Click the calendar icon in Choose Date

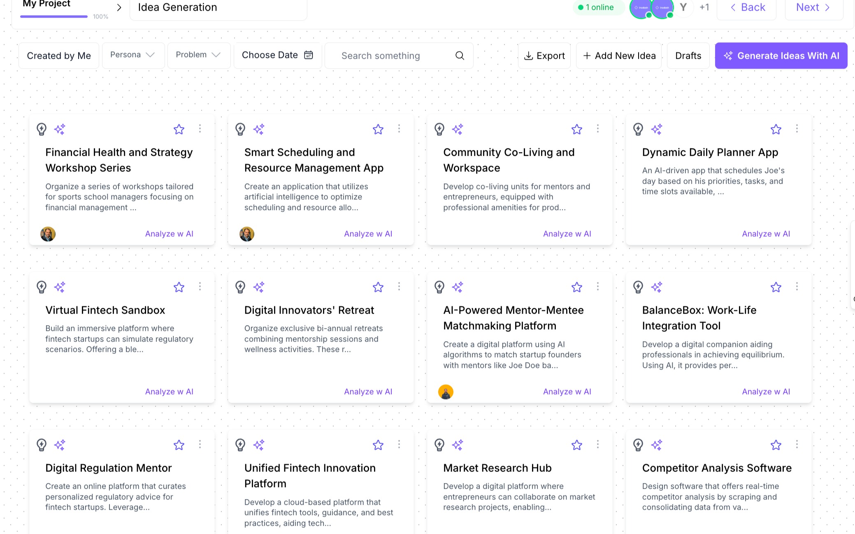[308, 55]
